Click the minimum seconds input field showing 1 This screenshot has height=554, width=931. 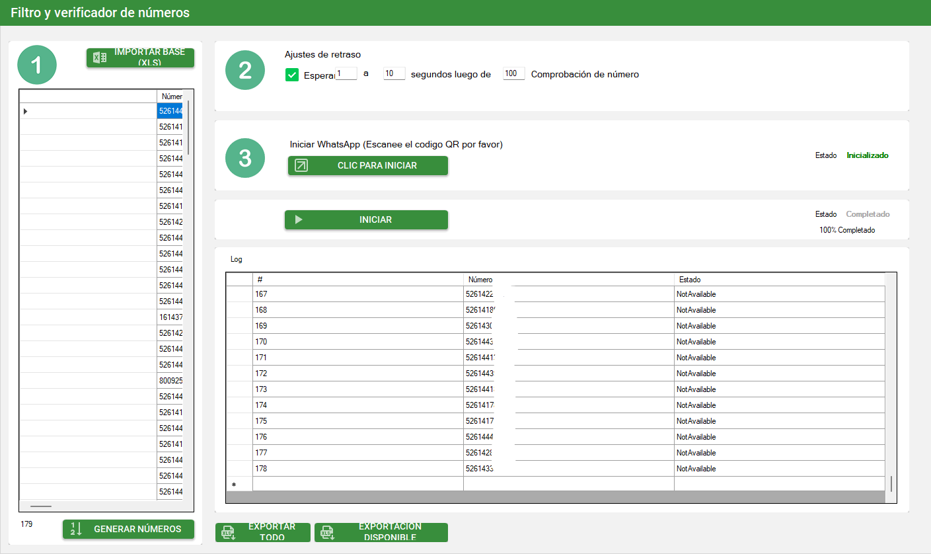point(346,73)
